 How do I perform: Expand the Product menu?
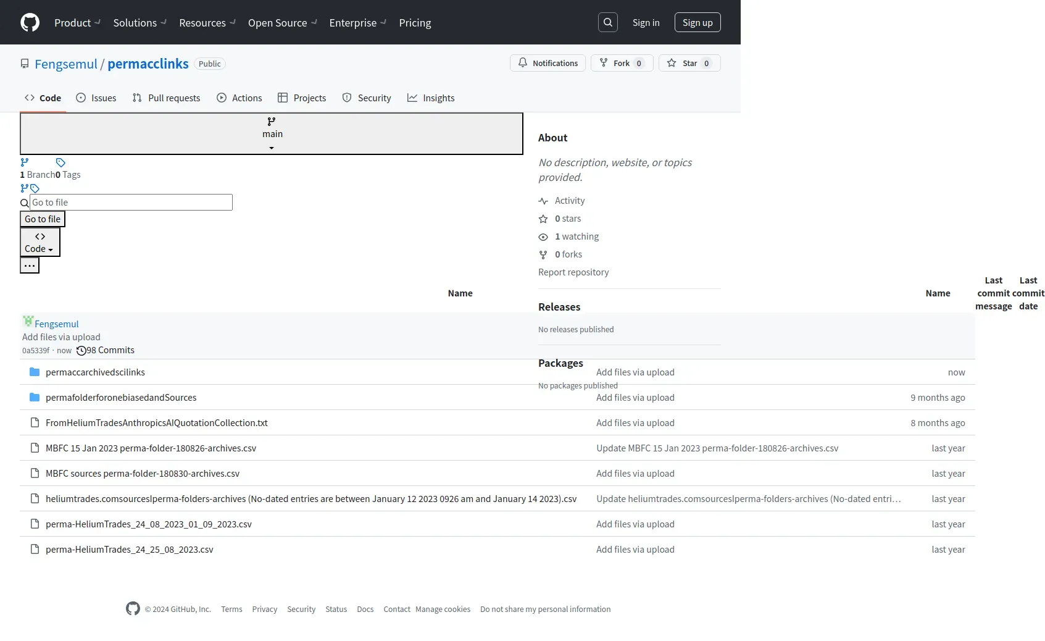click(x=77, y=23)
